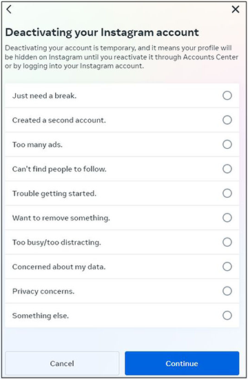Viewport: 248px width, 379px height.
Task: Click the 'Something else.' option label
Action: (x=41, y=316)
